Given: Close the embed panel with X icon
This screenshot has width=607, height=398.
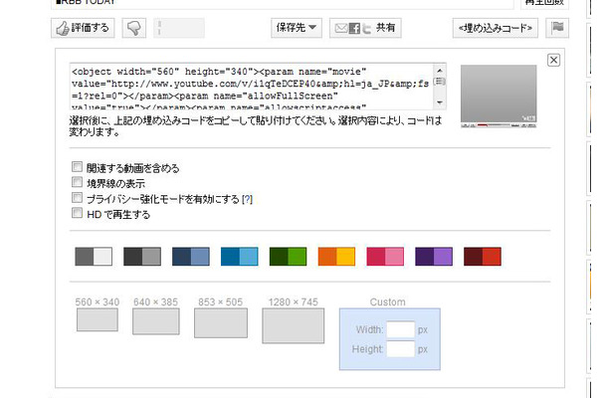Looking at the screenshot, I should click(x=554, y=61).
